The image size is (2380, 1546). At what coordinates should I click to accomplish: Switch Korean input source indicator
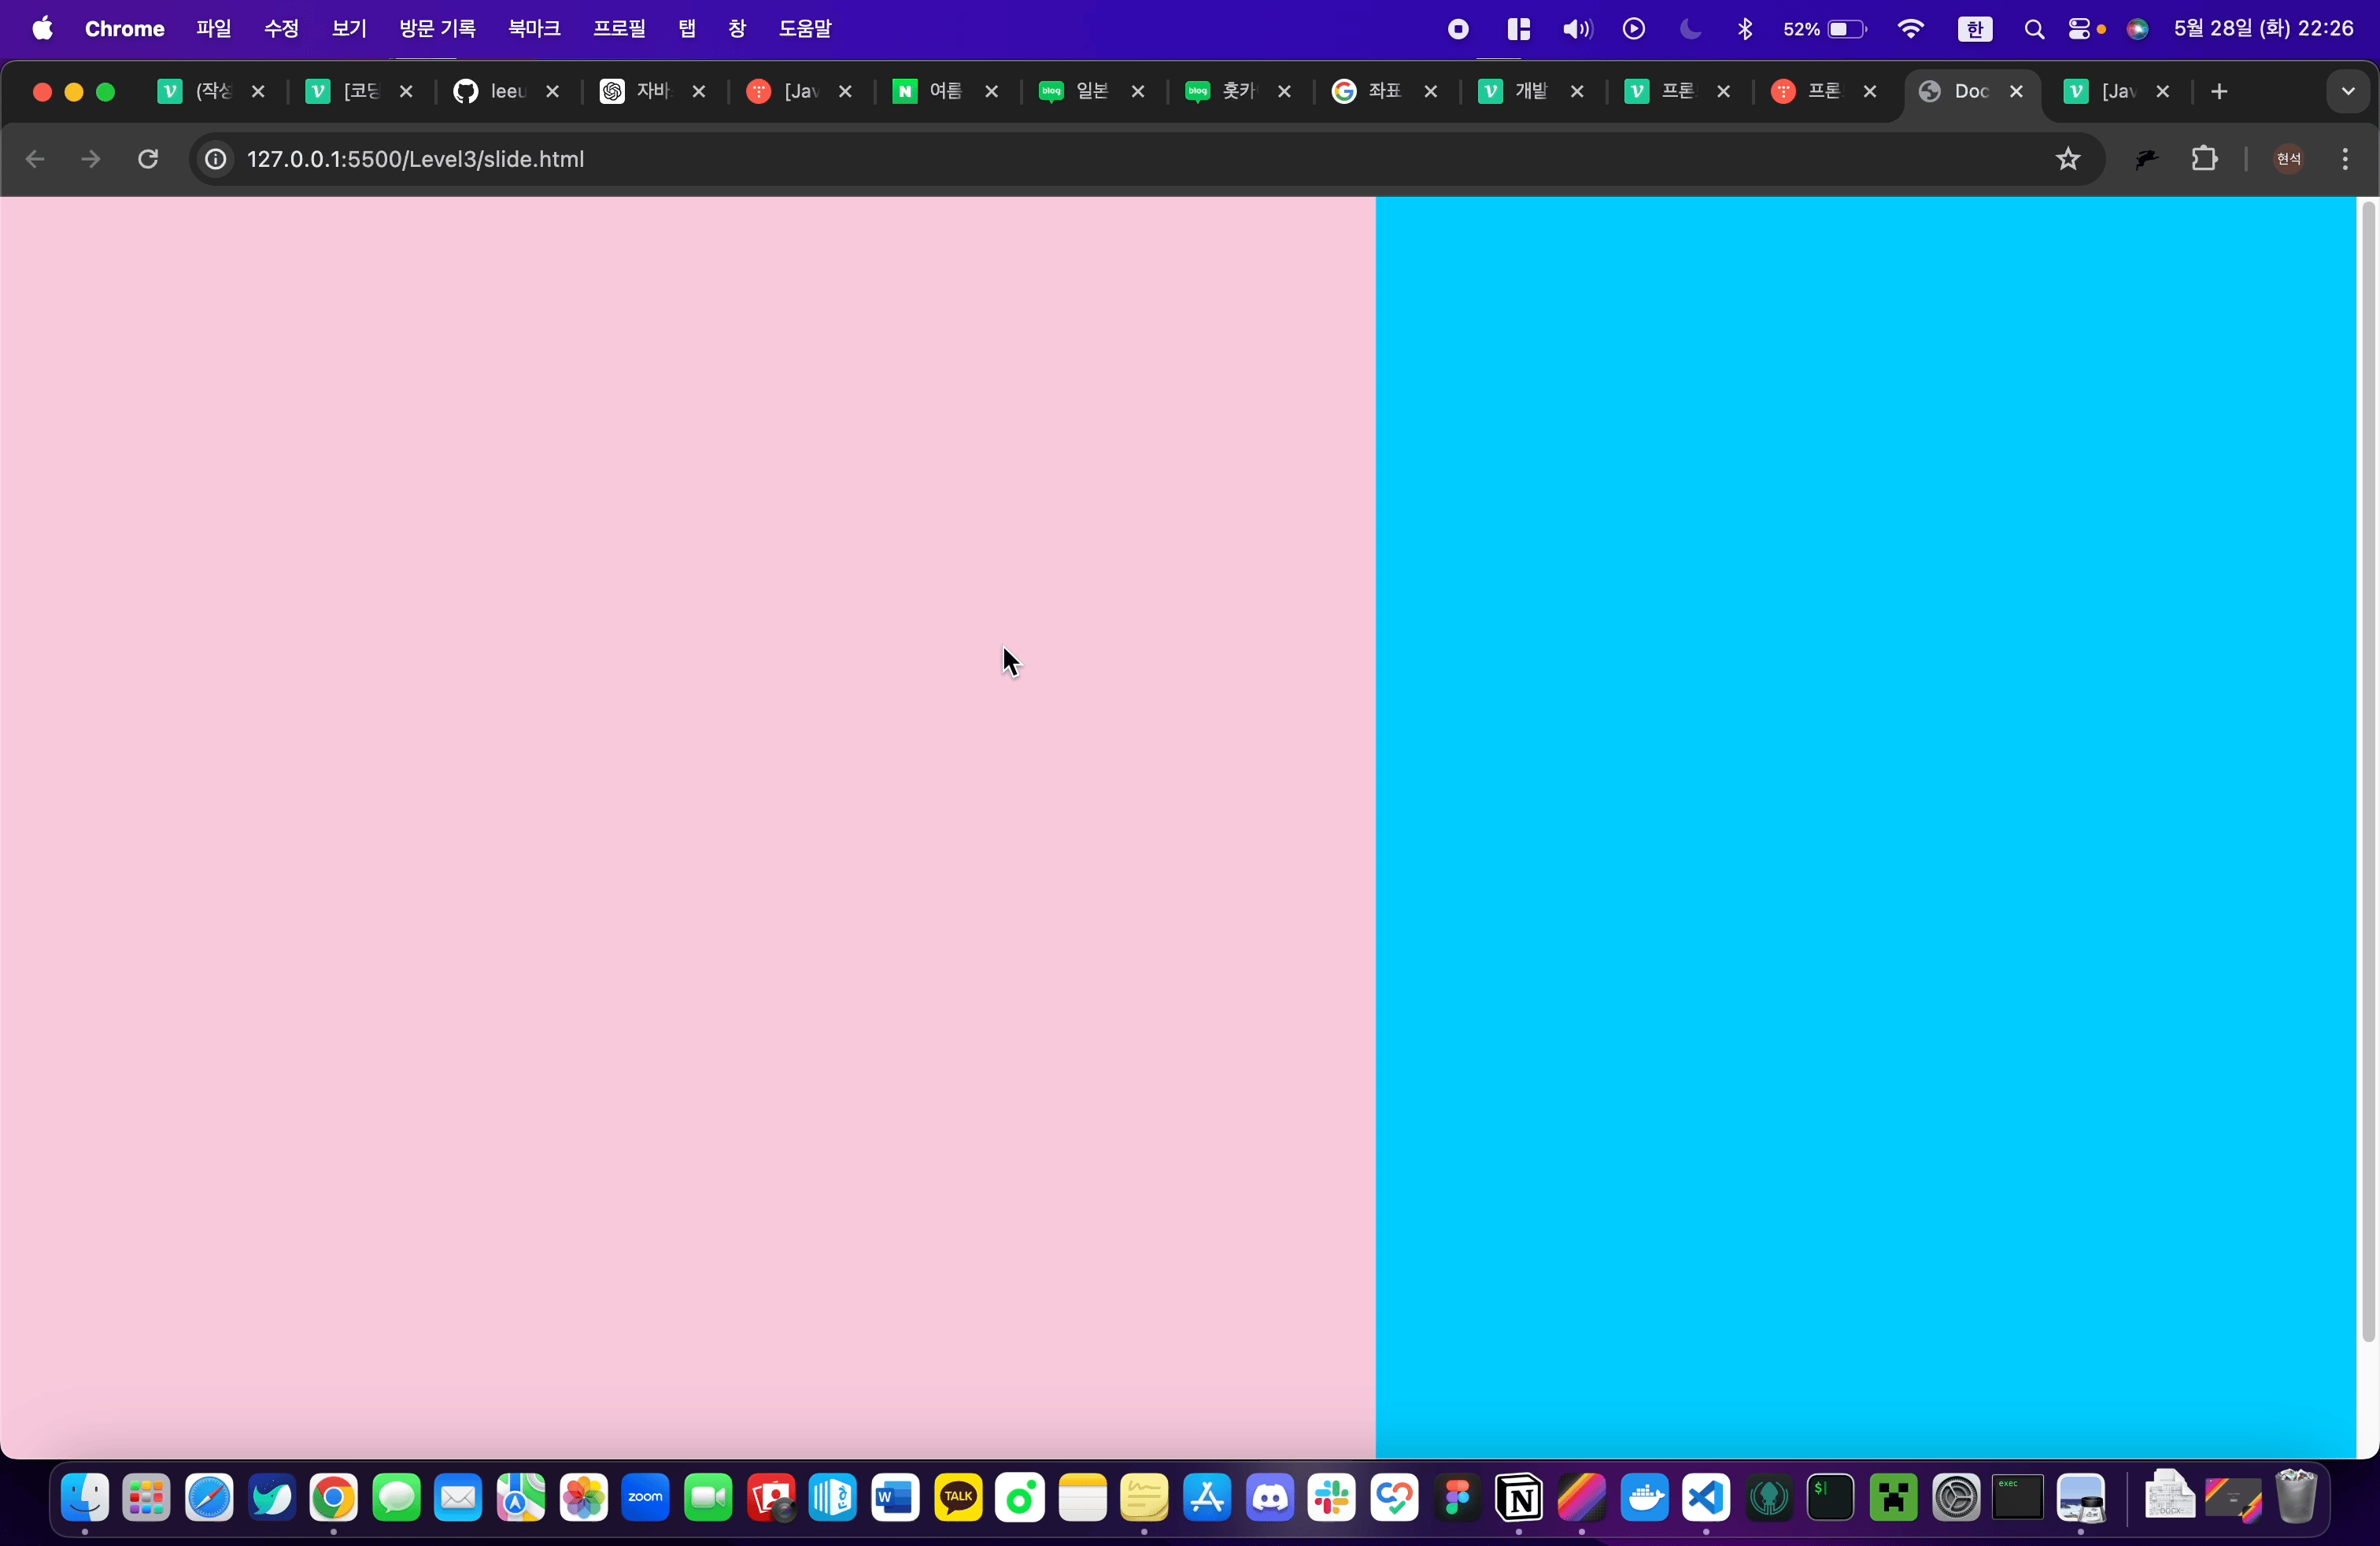pyautogui.click(x=1974, y=29)
